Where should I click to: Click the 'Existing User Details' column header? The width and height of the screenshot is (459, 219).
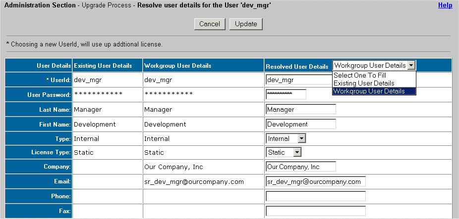pyautogui.click(x=103, y=66)
